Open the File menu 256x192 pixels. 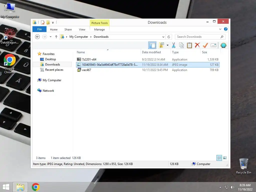[x=39, y=29]
